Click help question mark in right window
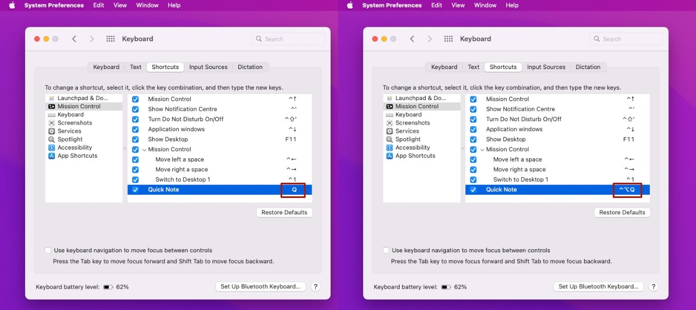Image resolution: width=696 pixels, height=310 pixels. click(654, 287)
